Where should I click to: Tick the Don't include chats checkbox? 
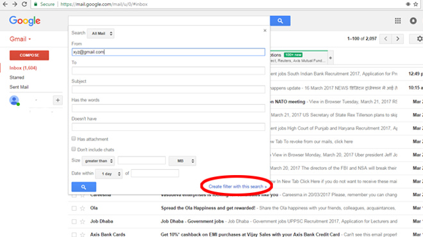point(74,149)
